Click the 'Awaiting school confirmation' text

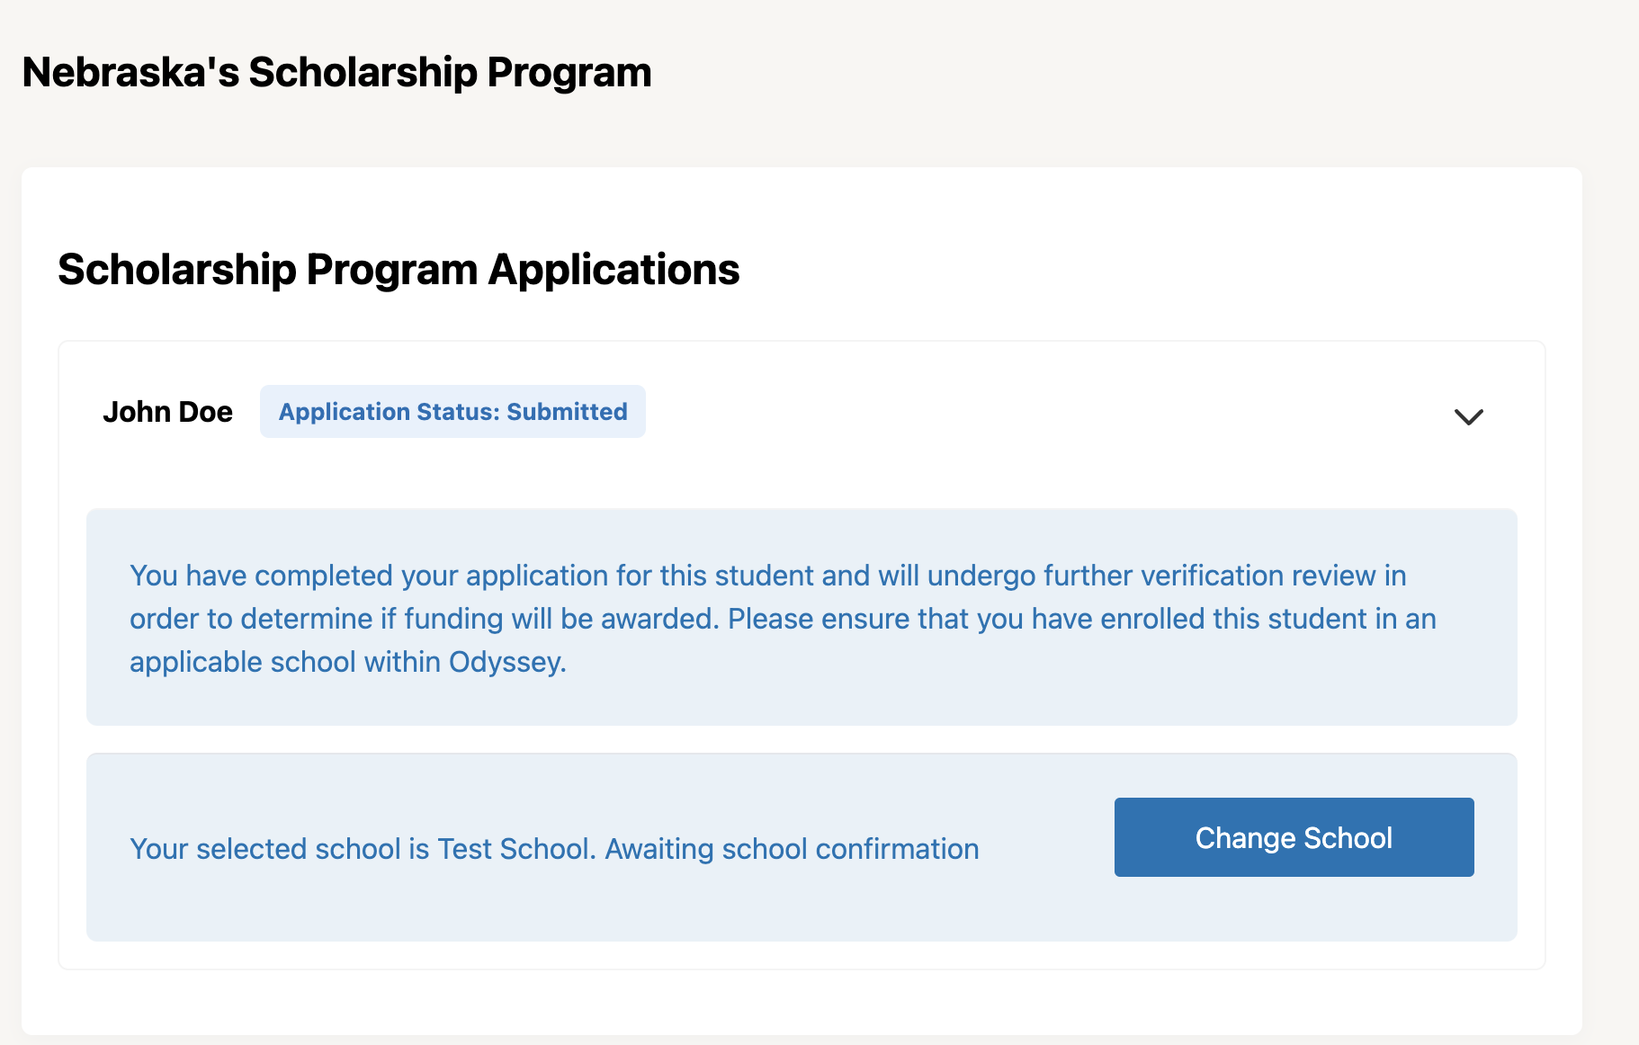792,849
